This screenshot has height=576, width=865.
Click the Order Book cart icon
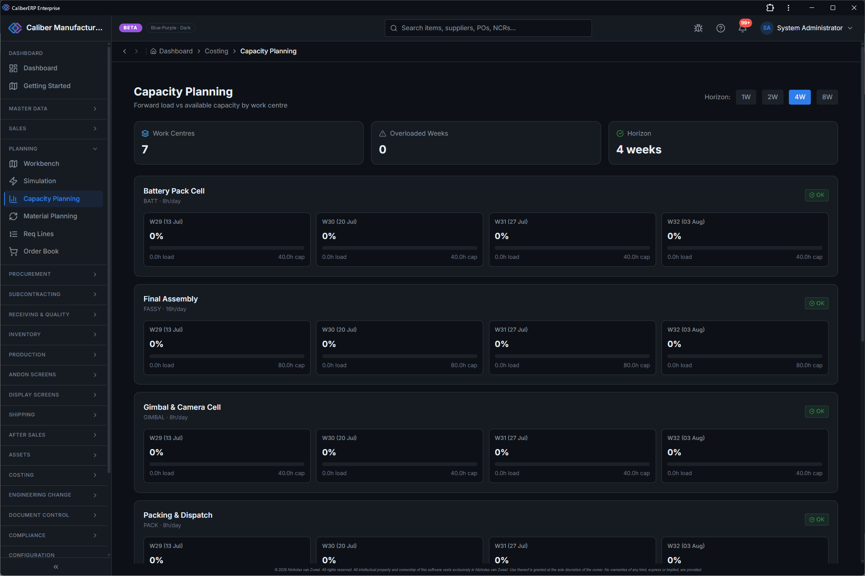pos(13,251)
